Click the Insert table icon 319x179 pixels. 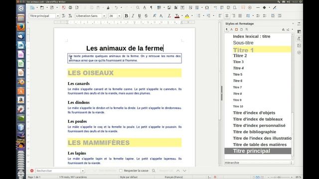click(x=159, y=8)
